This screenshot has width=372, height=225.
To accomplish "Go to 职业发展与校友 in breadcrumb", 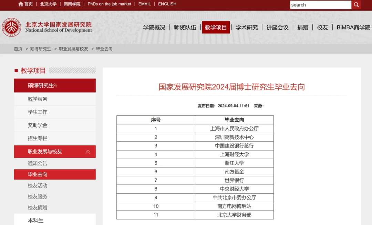I will tap(74, 49).
